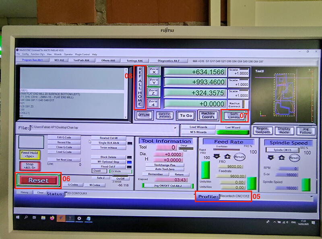Click the round Reset button under Spindle Speed
The image size is (322, 239).
pyautogui.click(x=294, y=158)
